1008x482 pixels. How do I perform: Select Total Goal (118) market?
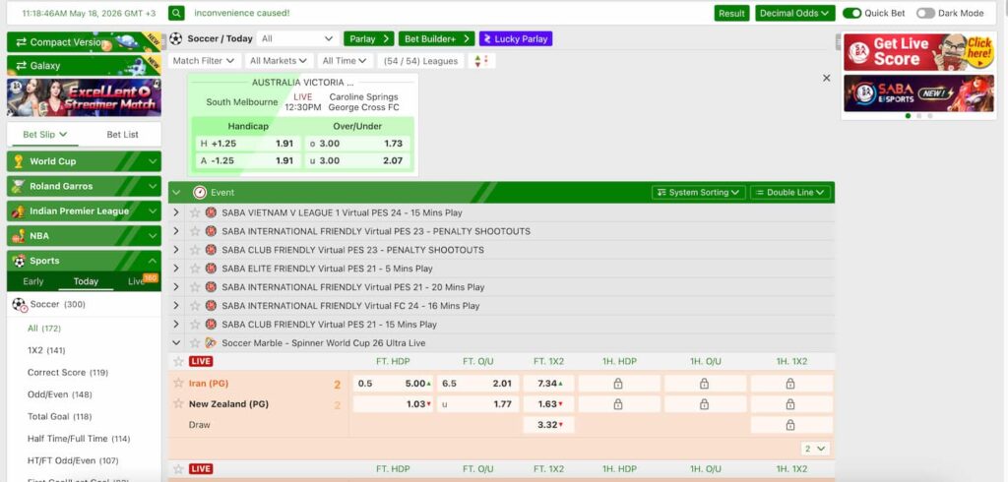[59, 416]
